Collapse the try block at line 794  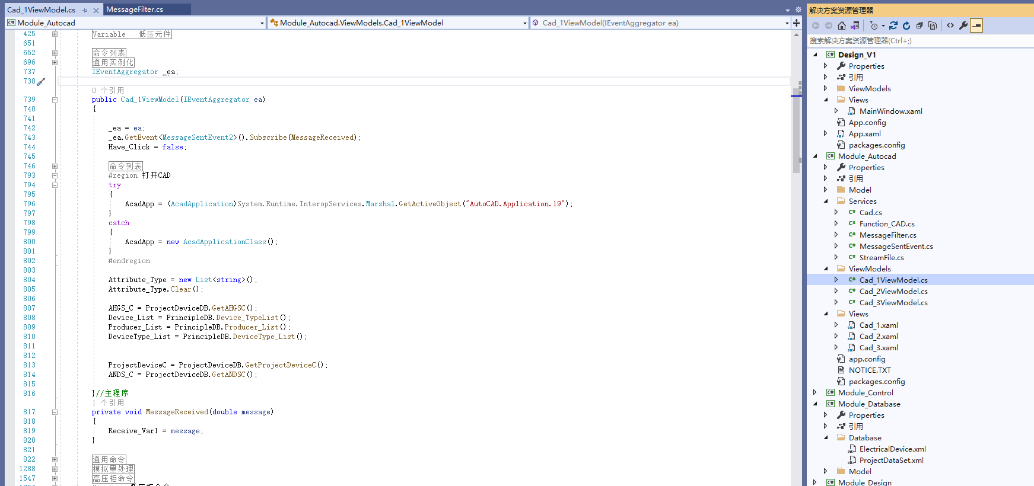tap(55, 185)
